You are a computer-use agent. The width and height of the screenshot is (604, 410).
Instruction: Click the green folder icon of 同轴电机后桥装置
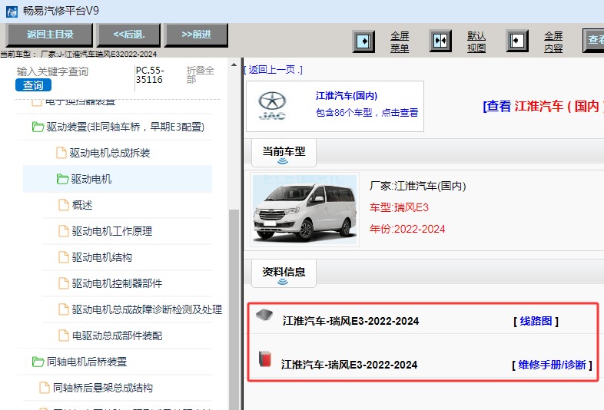(38, 362)
